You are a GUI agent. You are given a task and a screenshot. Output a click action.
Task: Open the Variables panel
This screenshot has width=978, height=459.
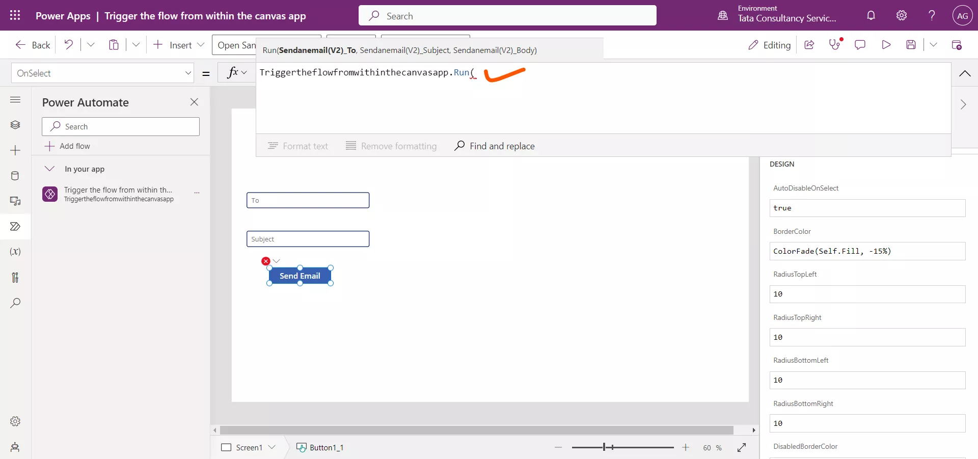click(15, 252)
